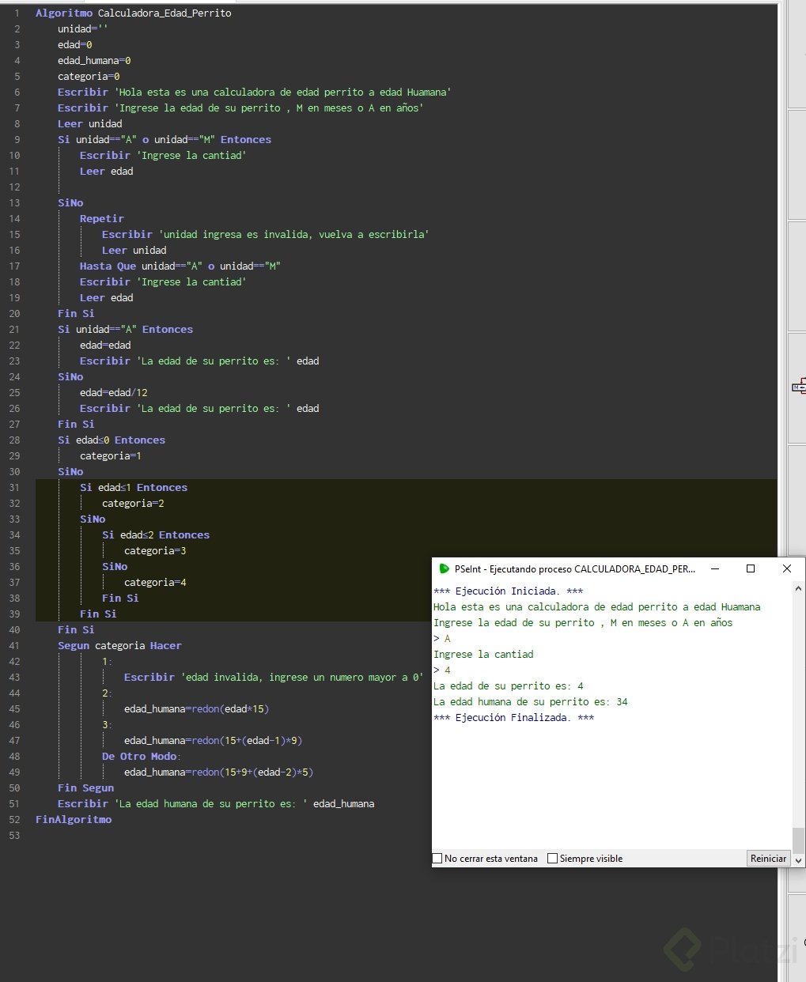Click the 'categoria=2' code line

(x=133, y=503)
